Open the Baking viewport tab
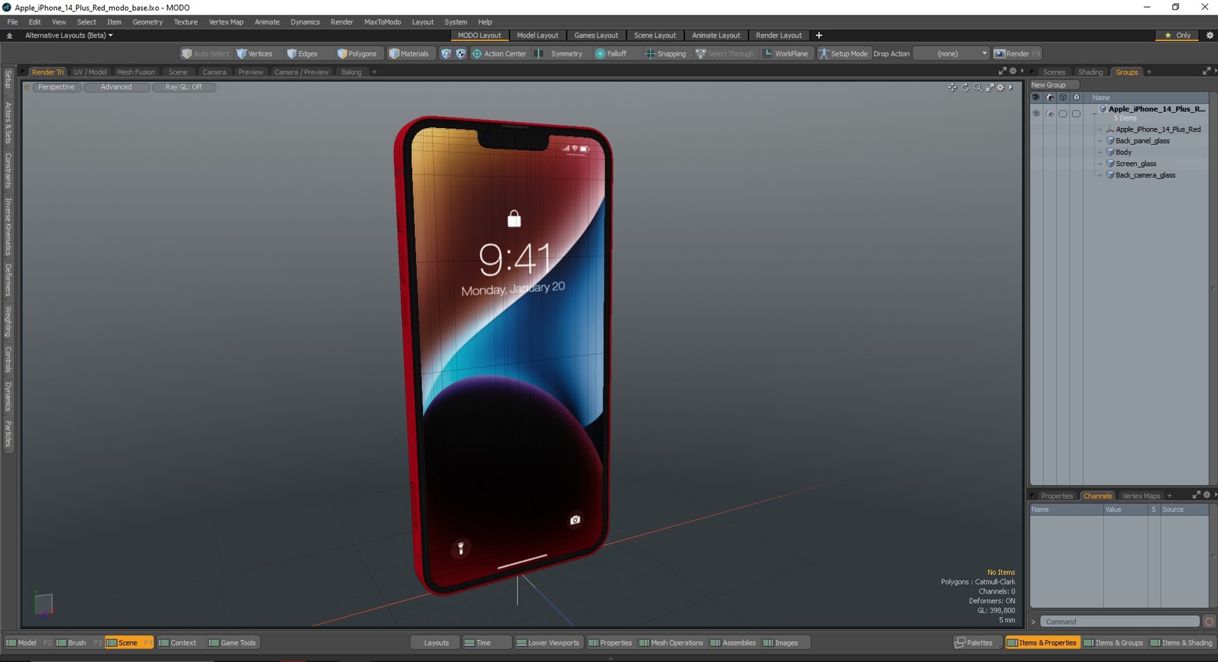The height and width of the screenshot is (662, 1218). click(351, 72)
